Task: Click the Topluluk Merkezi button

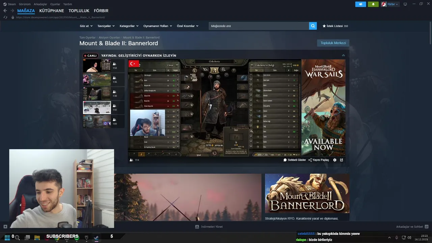Action: [x=333, y=43]
